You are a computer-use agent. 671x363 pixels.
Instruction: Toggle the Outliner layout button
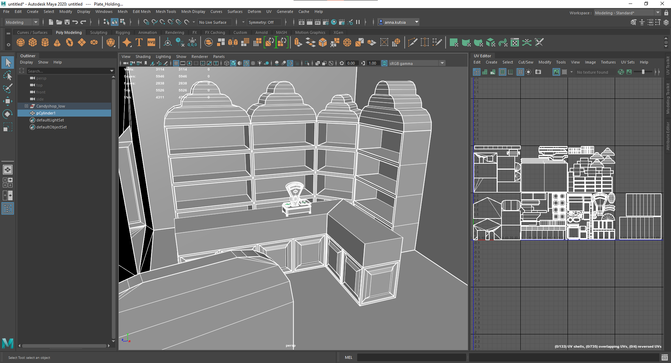coord(8,209)
